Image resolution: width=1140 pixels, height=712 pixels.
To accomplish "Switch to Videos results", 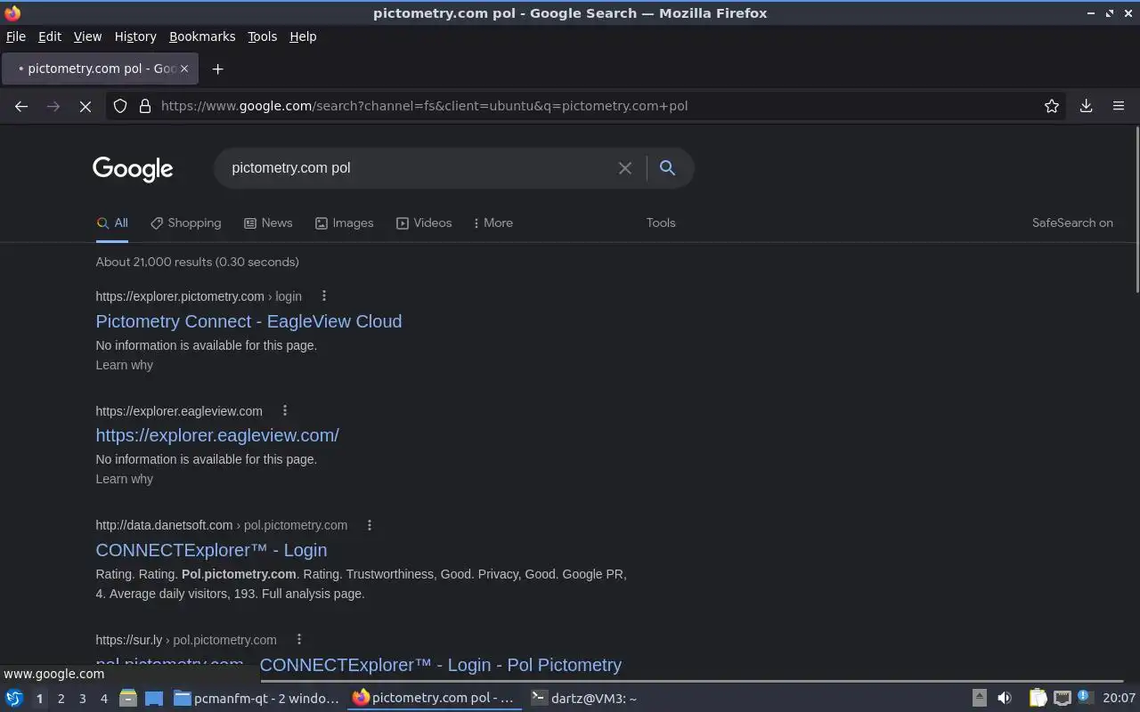I will [x=424, y=223].
